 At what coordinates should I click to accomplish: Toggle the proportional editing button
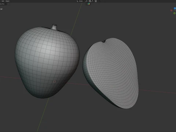(x=96, y=1)
